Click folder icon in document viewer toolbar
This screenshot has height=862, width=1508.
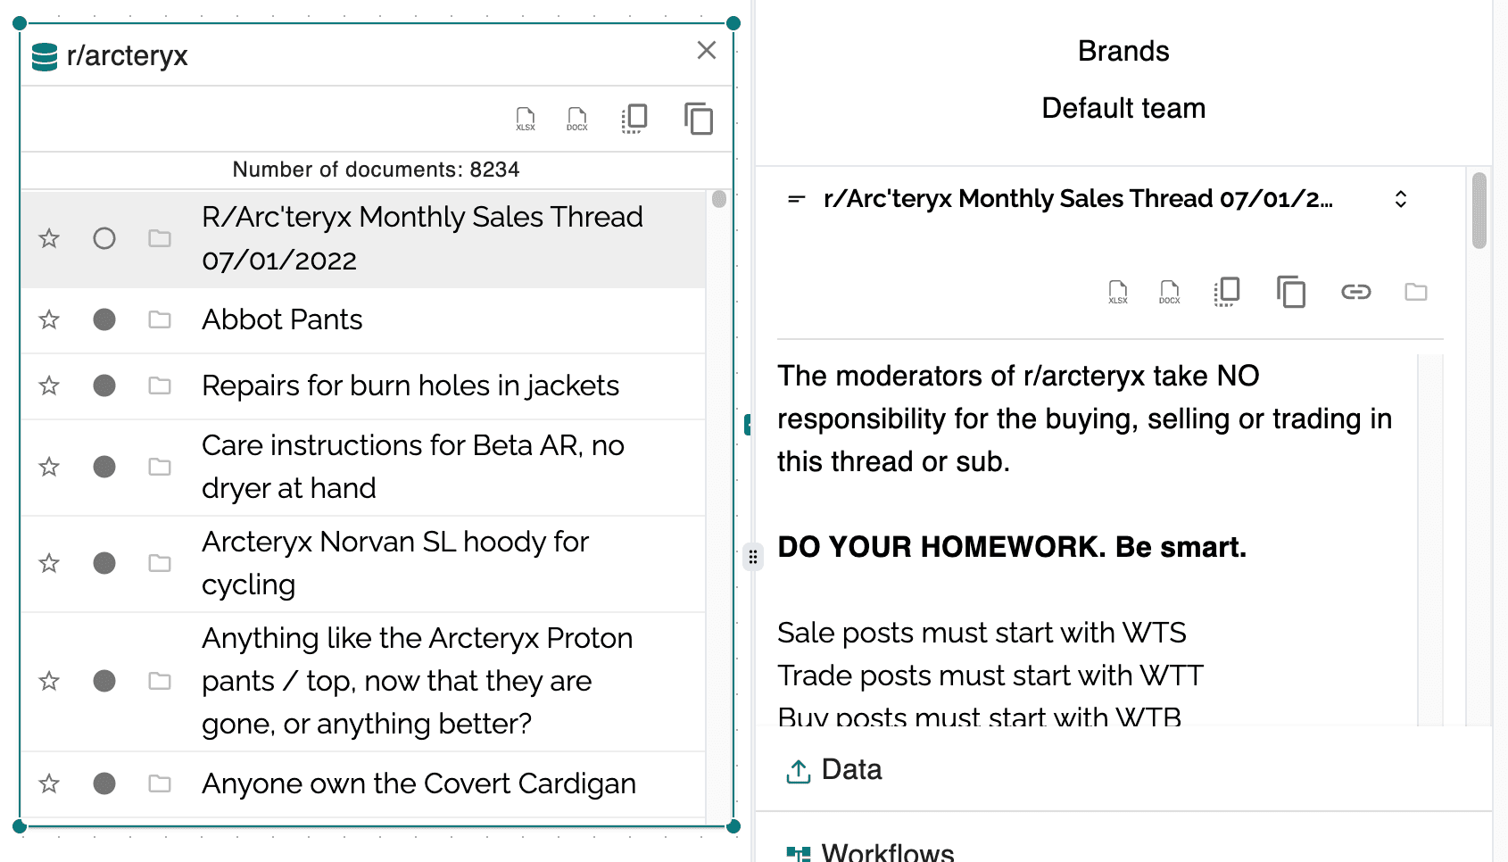pyautogui.click(x=1416, y=292)
